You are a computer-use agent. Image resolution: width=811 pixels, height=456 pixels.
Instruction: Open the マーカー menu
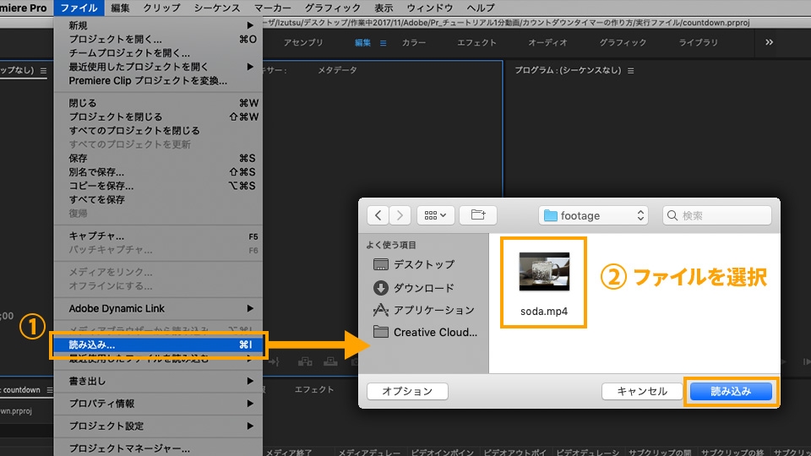coord(273,8)
